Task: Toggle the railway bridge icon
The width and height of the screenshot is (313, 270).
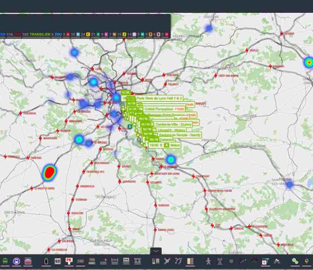Action: coord(138,261)
